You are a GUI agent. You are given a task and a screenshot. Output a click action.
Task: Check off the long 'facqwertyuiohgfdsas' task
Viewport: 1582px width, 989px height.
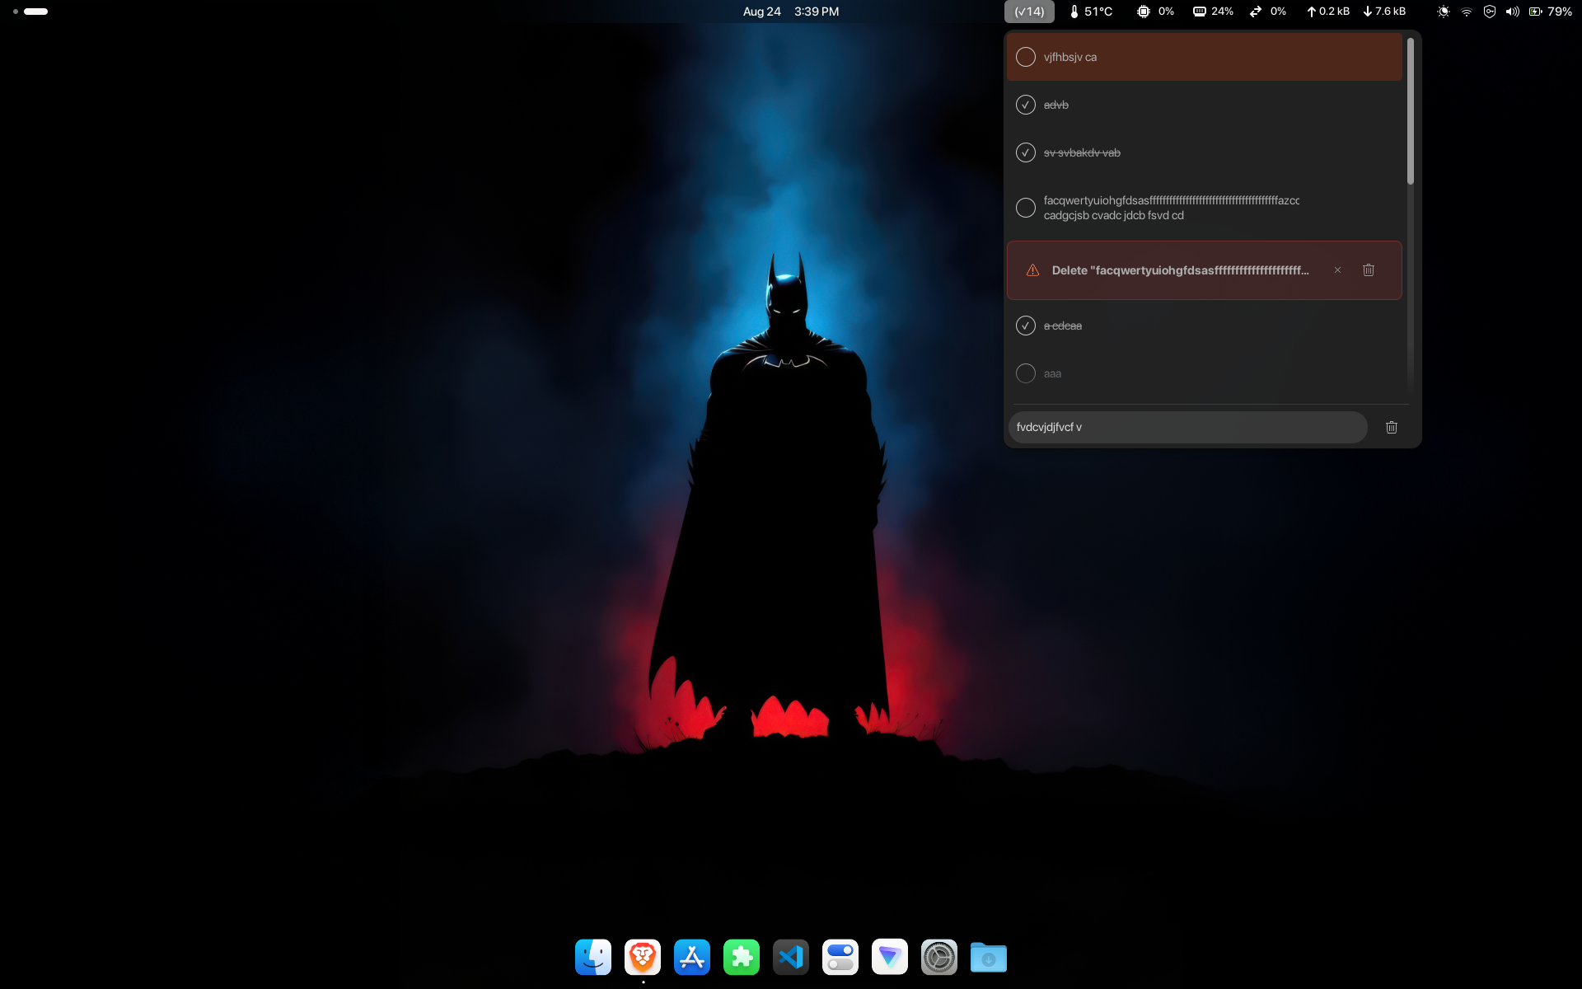click(1026, 208)
